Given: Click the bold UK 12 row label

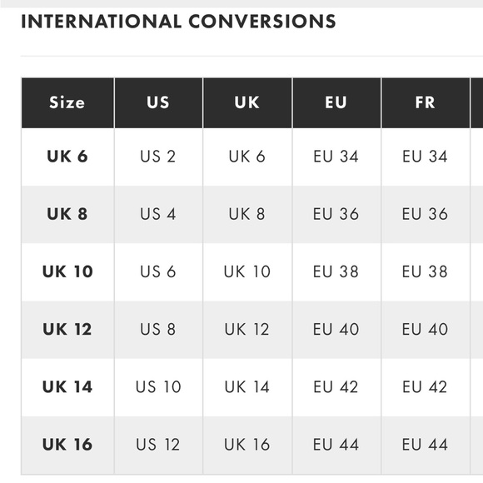Looking at the screenshot, I should coord(67,329).
